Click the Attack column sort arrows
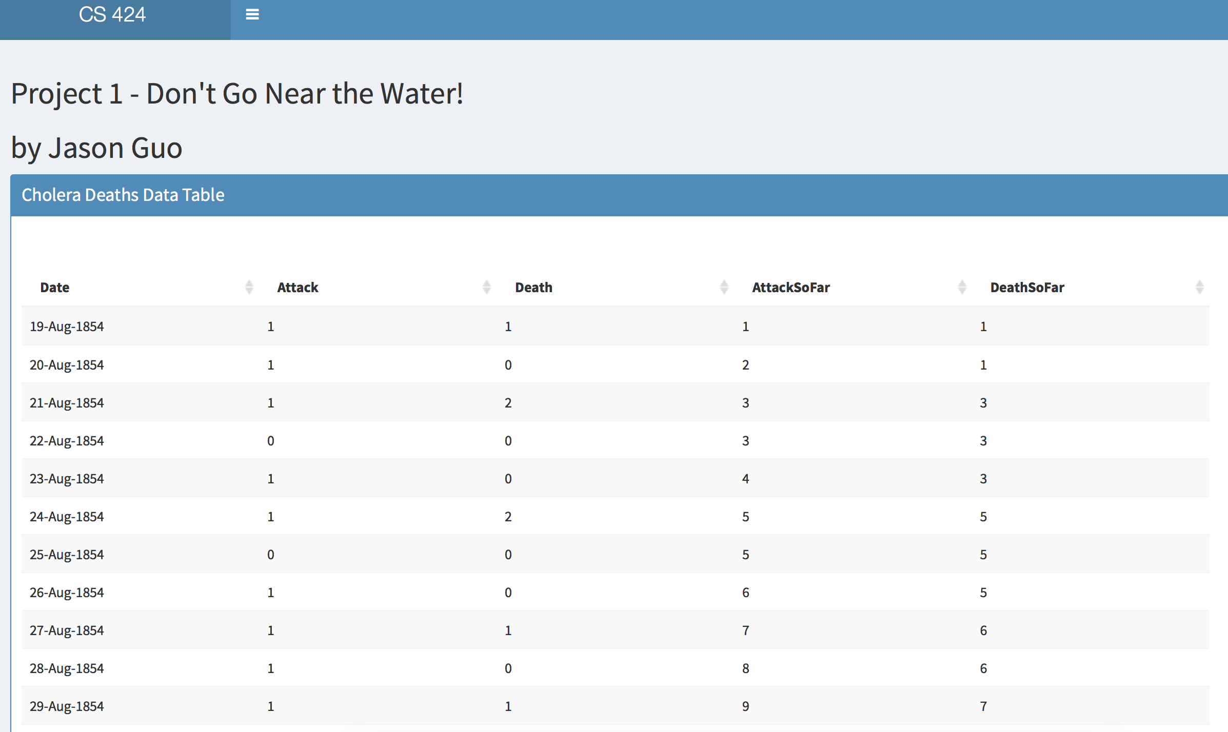The width and height of the screenshot is (1228, 732). [487, 287]
